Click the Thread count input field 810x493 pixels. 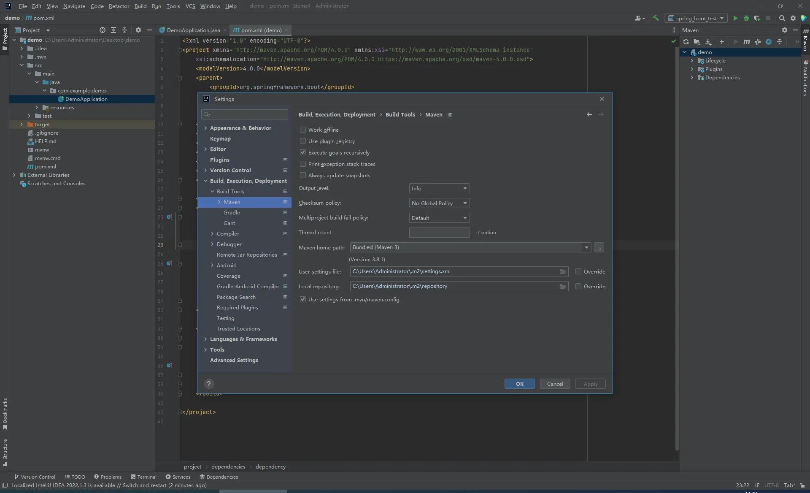pos(439,233)
